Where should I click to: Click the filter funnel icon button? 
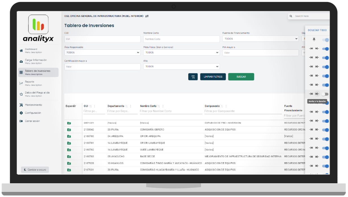coord(193,77)
